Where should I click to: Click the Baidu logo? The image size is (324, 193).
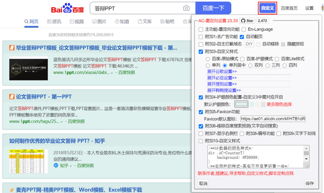67,8
